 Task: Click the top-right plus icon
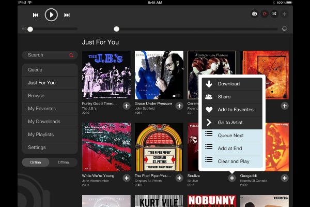[284, 14]
